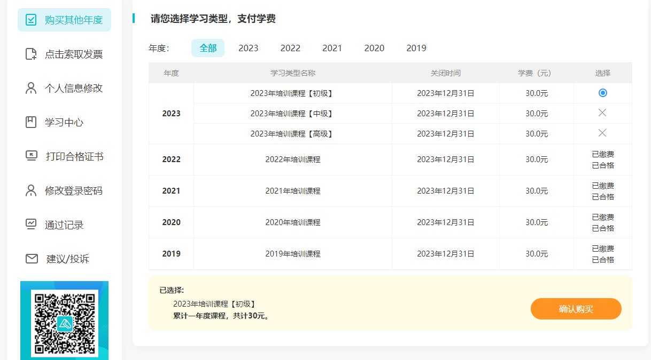Click the 建议/投诉 envelope icon

click(x=32, y=259)
